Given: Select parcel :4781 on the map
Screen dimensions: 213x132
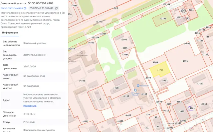Looking at the screenshot, I should [x=202, y=30].
